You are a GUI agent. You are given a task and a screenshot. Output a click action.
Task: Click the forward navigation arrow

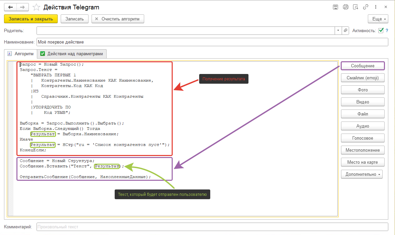22,7
